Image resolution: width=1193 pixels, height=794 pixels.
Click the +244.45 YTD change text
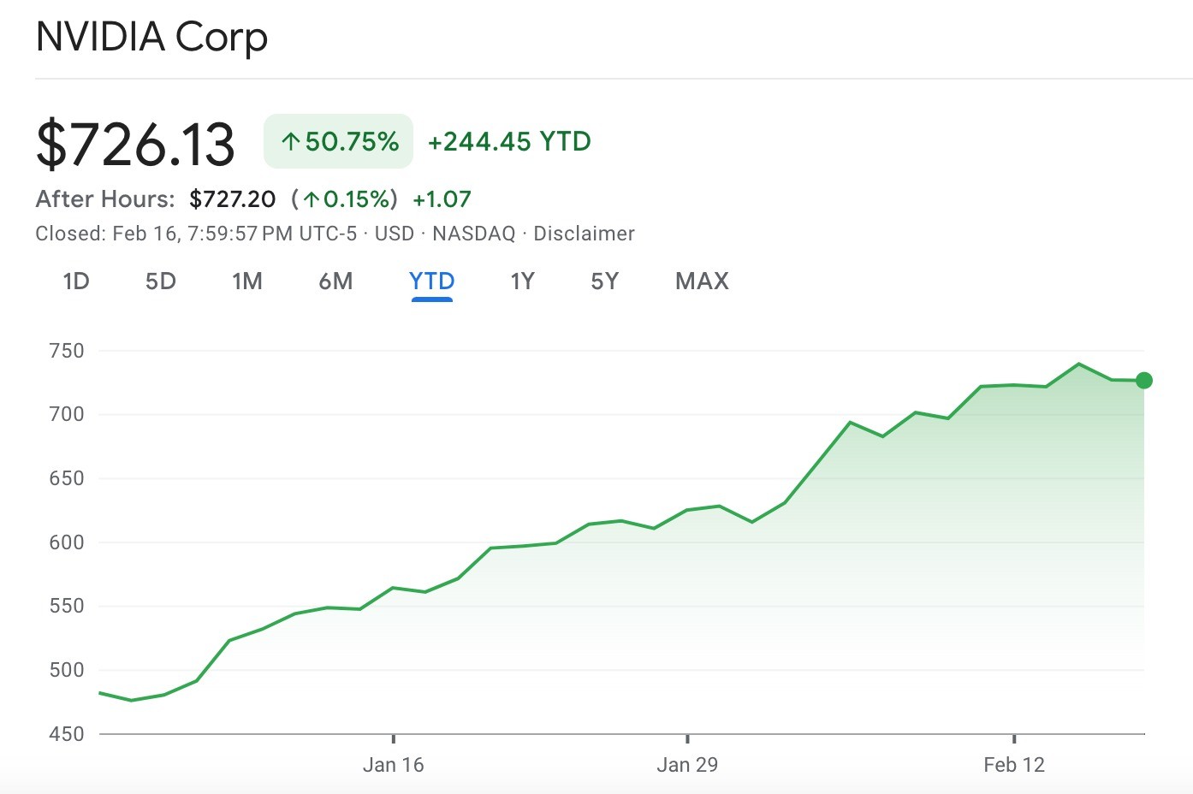click(509, 141)
